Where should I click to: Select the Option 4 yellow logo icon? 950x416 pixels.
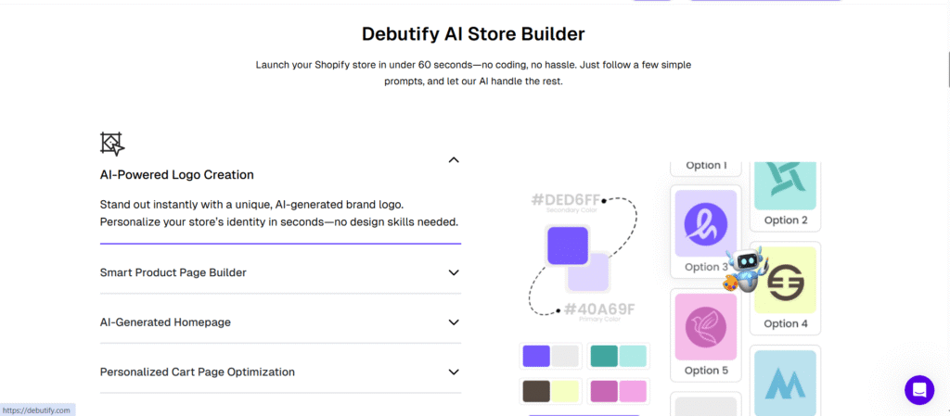coord(785,280)
